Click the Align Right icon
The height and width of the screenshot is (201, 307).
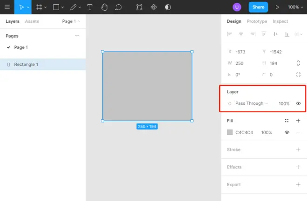click(x=253, y=34)
